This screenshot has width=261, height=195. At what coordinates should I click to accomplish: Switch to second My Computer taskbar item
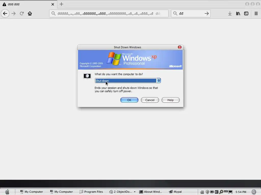tap(61, 192)
